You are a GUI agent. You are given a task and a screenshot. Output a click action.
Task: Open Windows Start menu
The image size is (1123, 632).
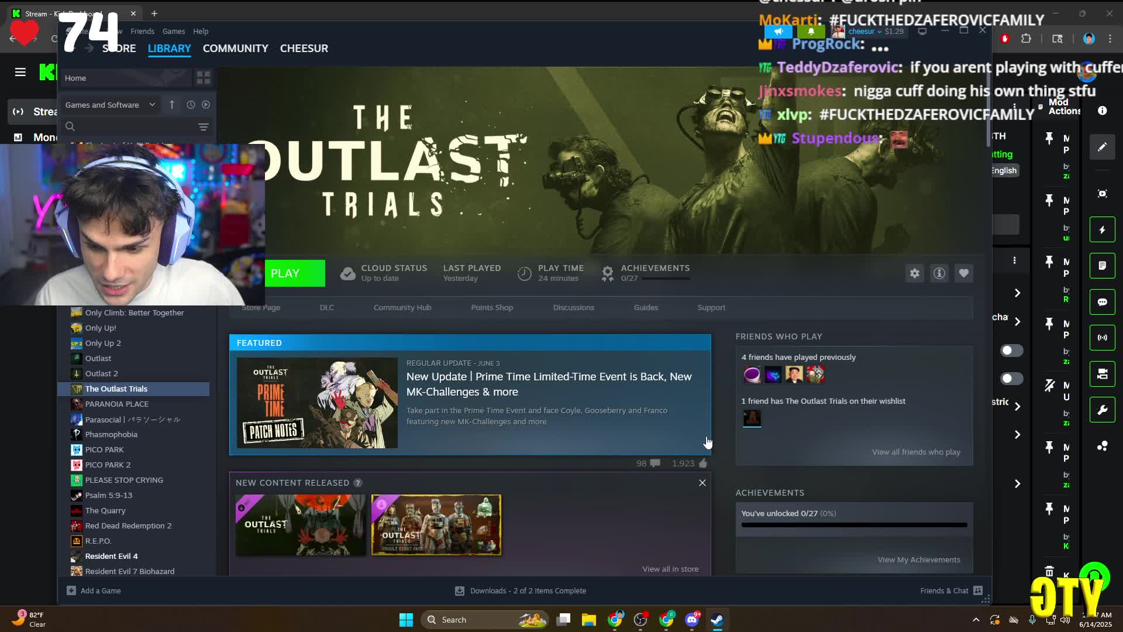[406, 620]
